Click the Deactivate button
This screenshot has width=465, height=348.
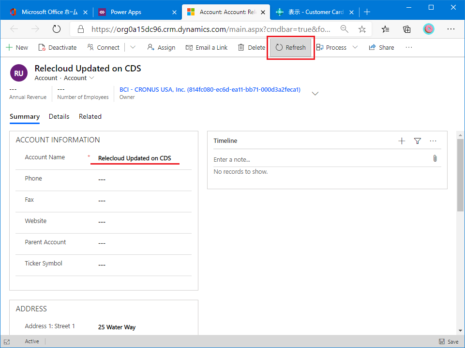(x=58, y=47)
